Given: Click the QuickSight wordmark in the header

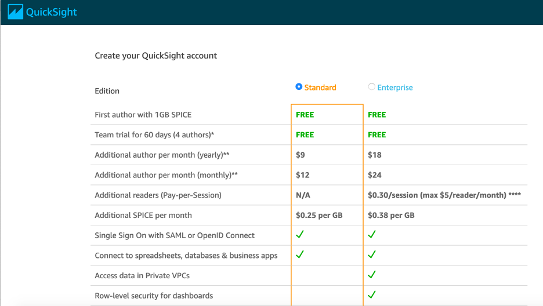Looking at the screenshot, I should (52, 12).
